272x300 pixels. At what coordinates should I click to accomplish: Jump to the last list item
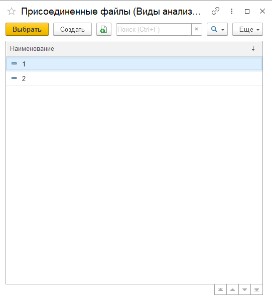coord(256,289)
